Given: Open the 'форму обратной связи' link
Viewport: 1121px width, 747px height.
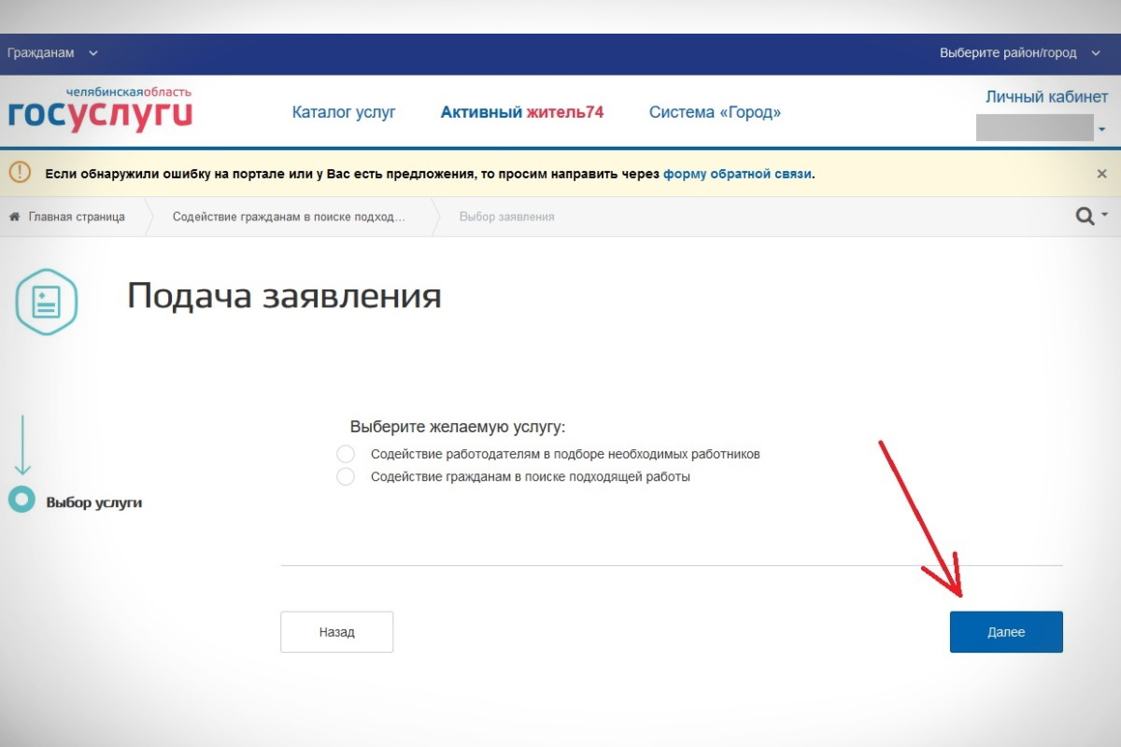Looking at the screenshot, I should click(737, 174).
